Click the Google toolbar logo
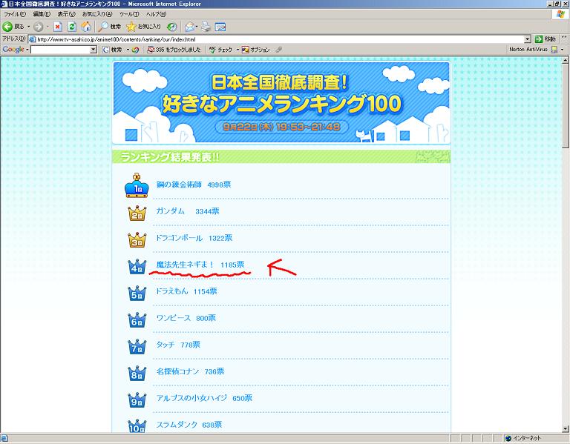The image size is (570, 444). [13, 50]
